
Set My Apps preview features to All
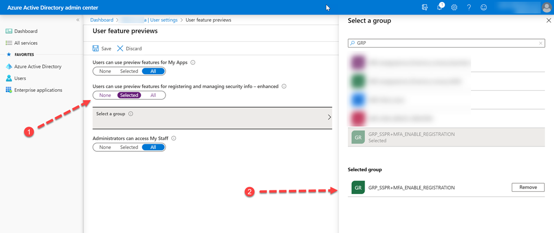click(x=153, y=71)
